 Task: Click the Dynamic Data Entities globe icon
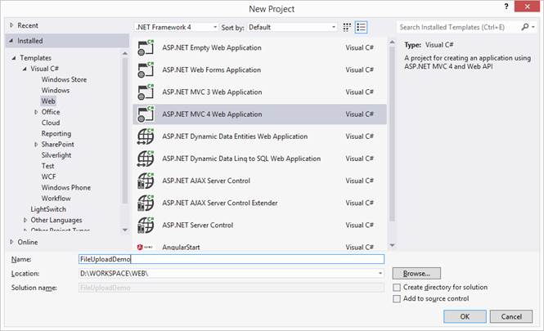pos(146,136)
